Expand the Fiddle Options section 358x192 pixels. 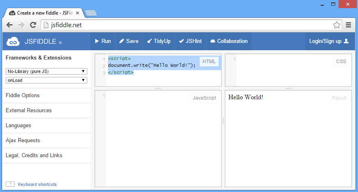pyautogui.click(x=46, y=96)
